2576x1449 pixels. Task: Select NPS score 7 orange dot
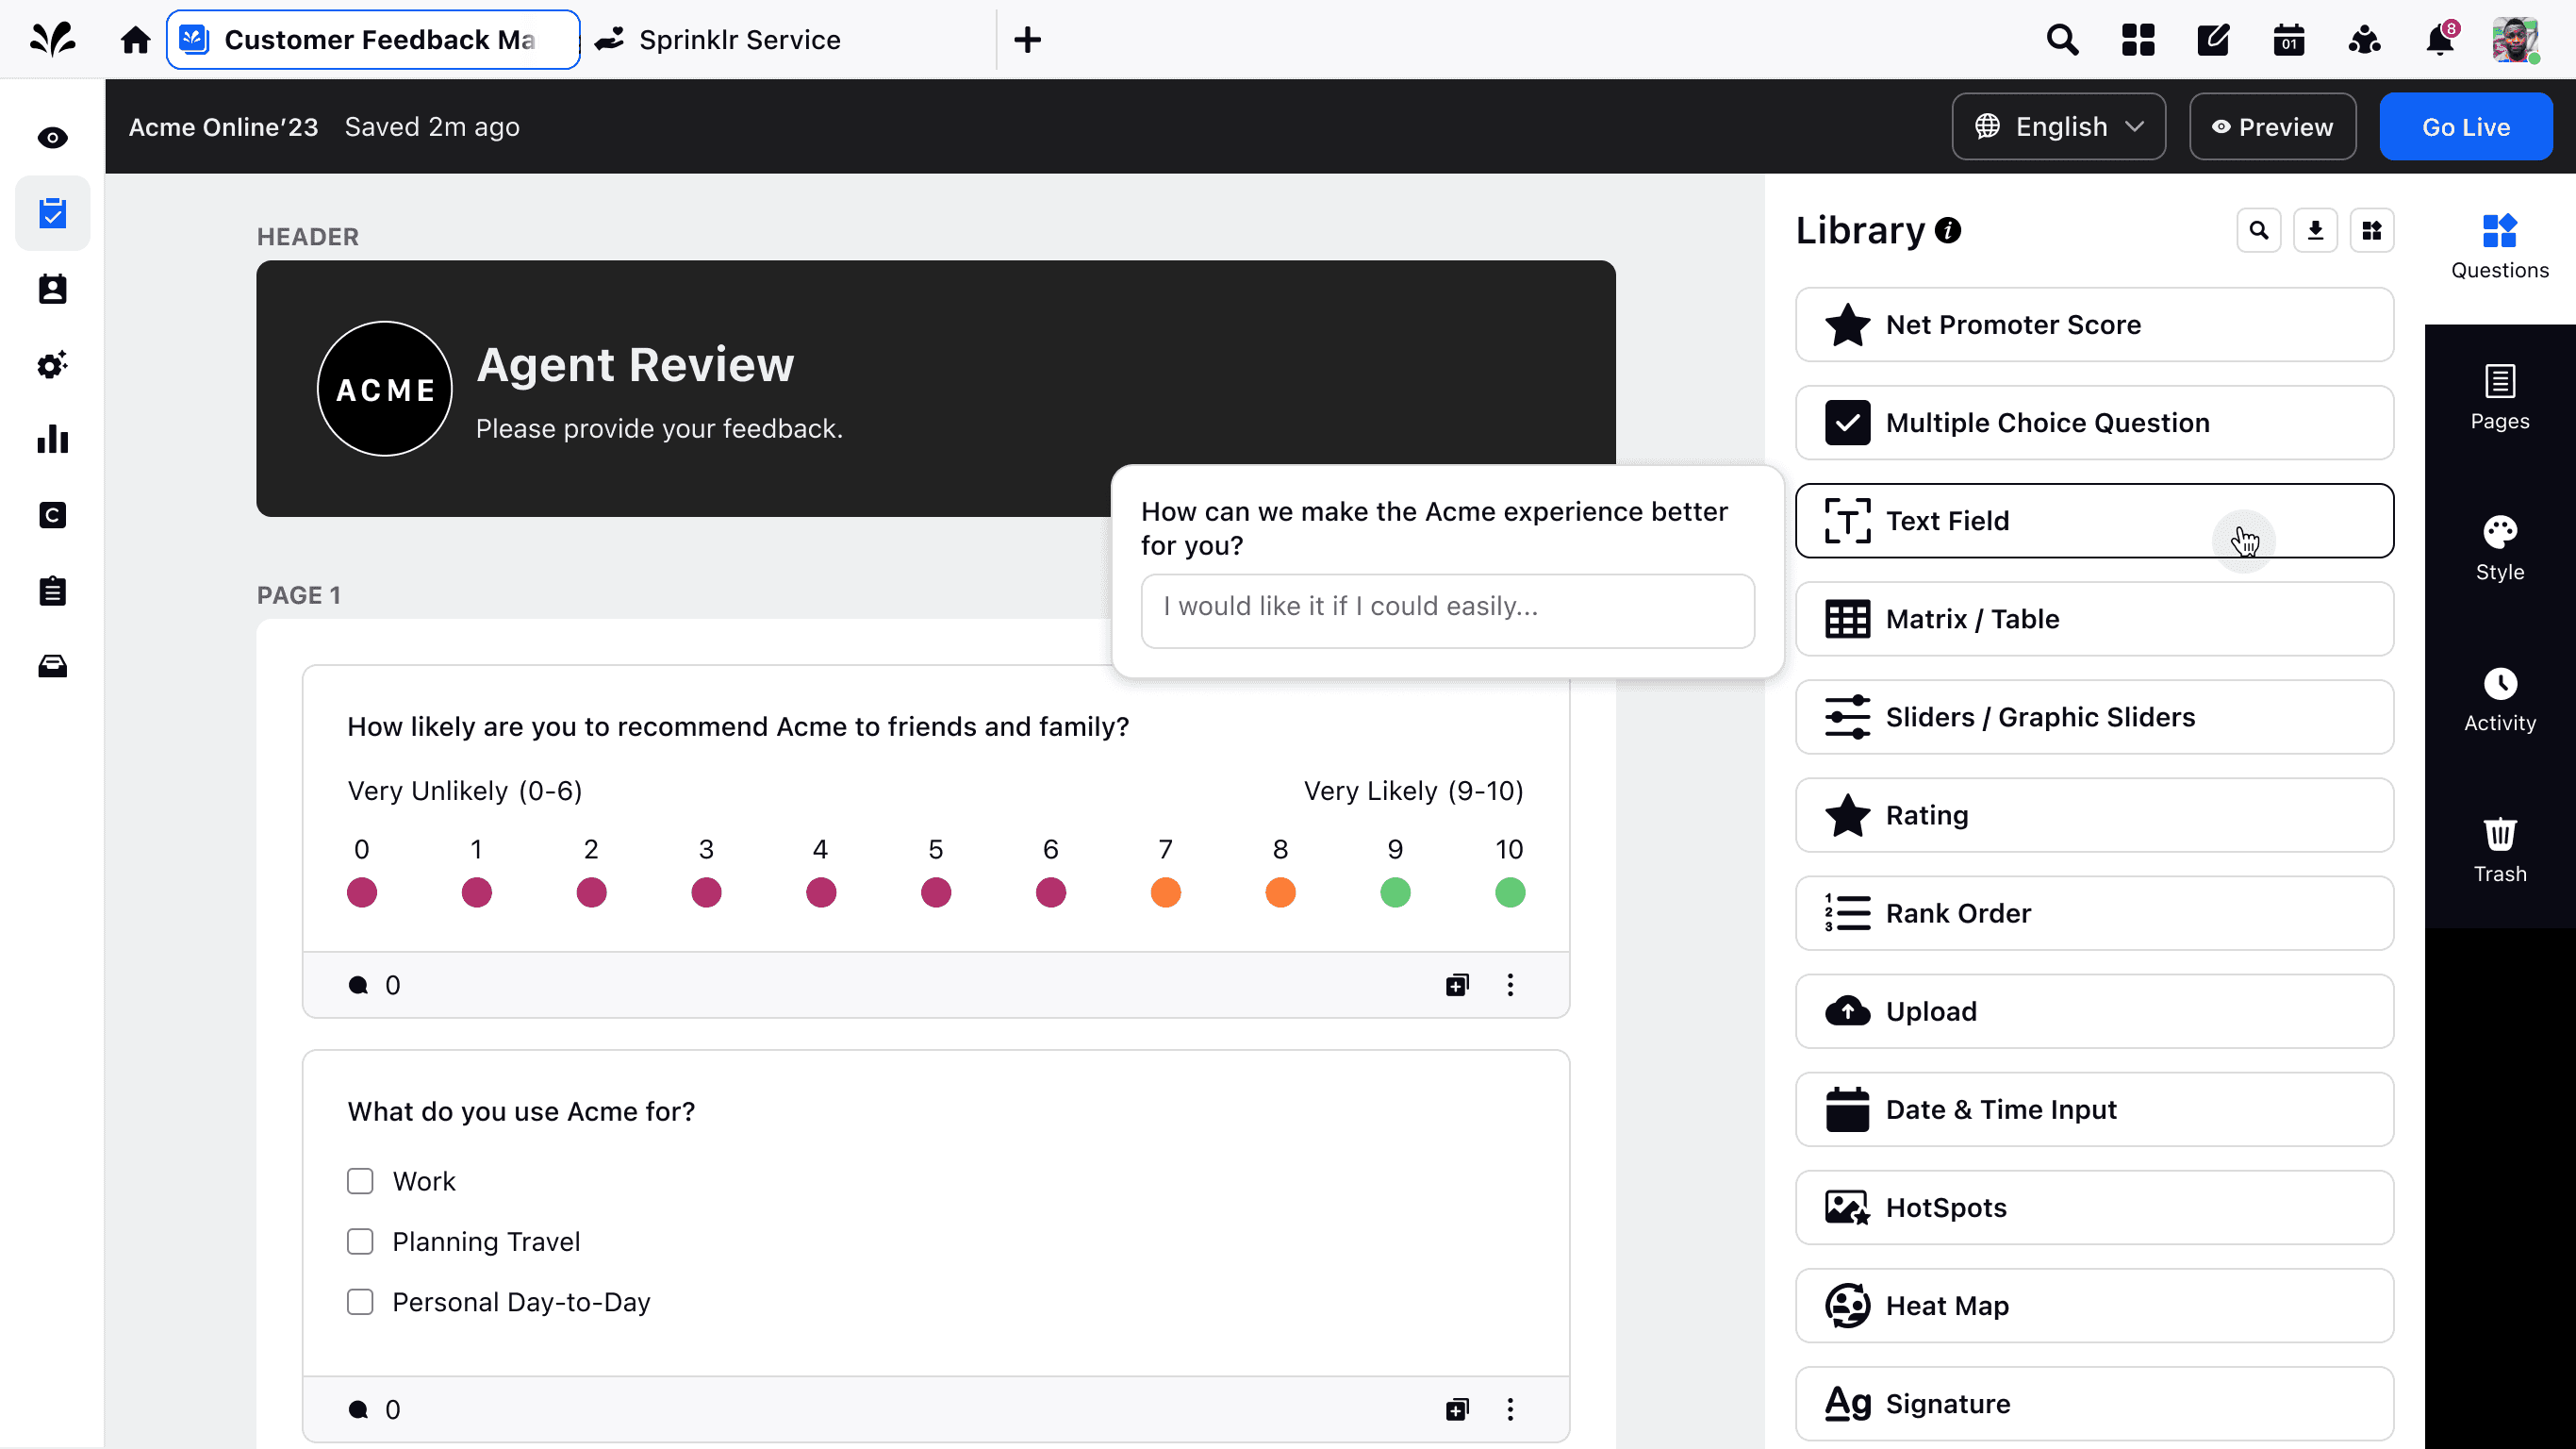click(x=1166, y=891)
